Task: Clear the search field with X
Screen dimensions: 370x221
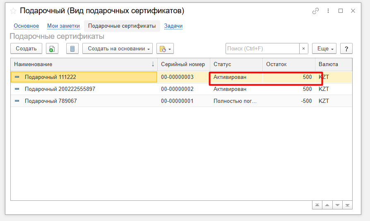Action: point(304,49)
